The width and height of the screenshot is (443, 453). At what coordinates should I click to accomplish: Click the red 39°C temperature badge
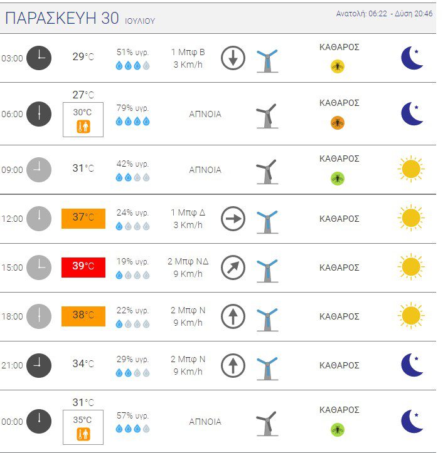(x=83, y=268)
